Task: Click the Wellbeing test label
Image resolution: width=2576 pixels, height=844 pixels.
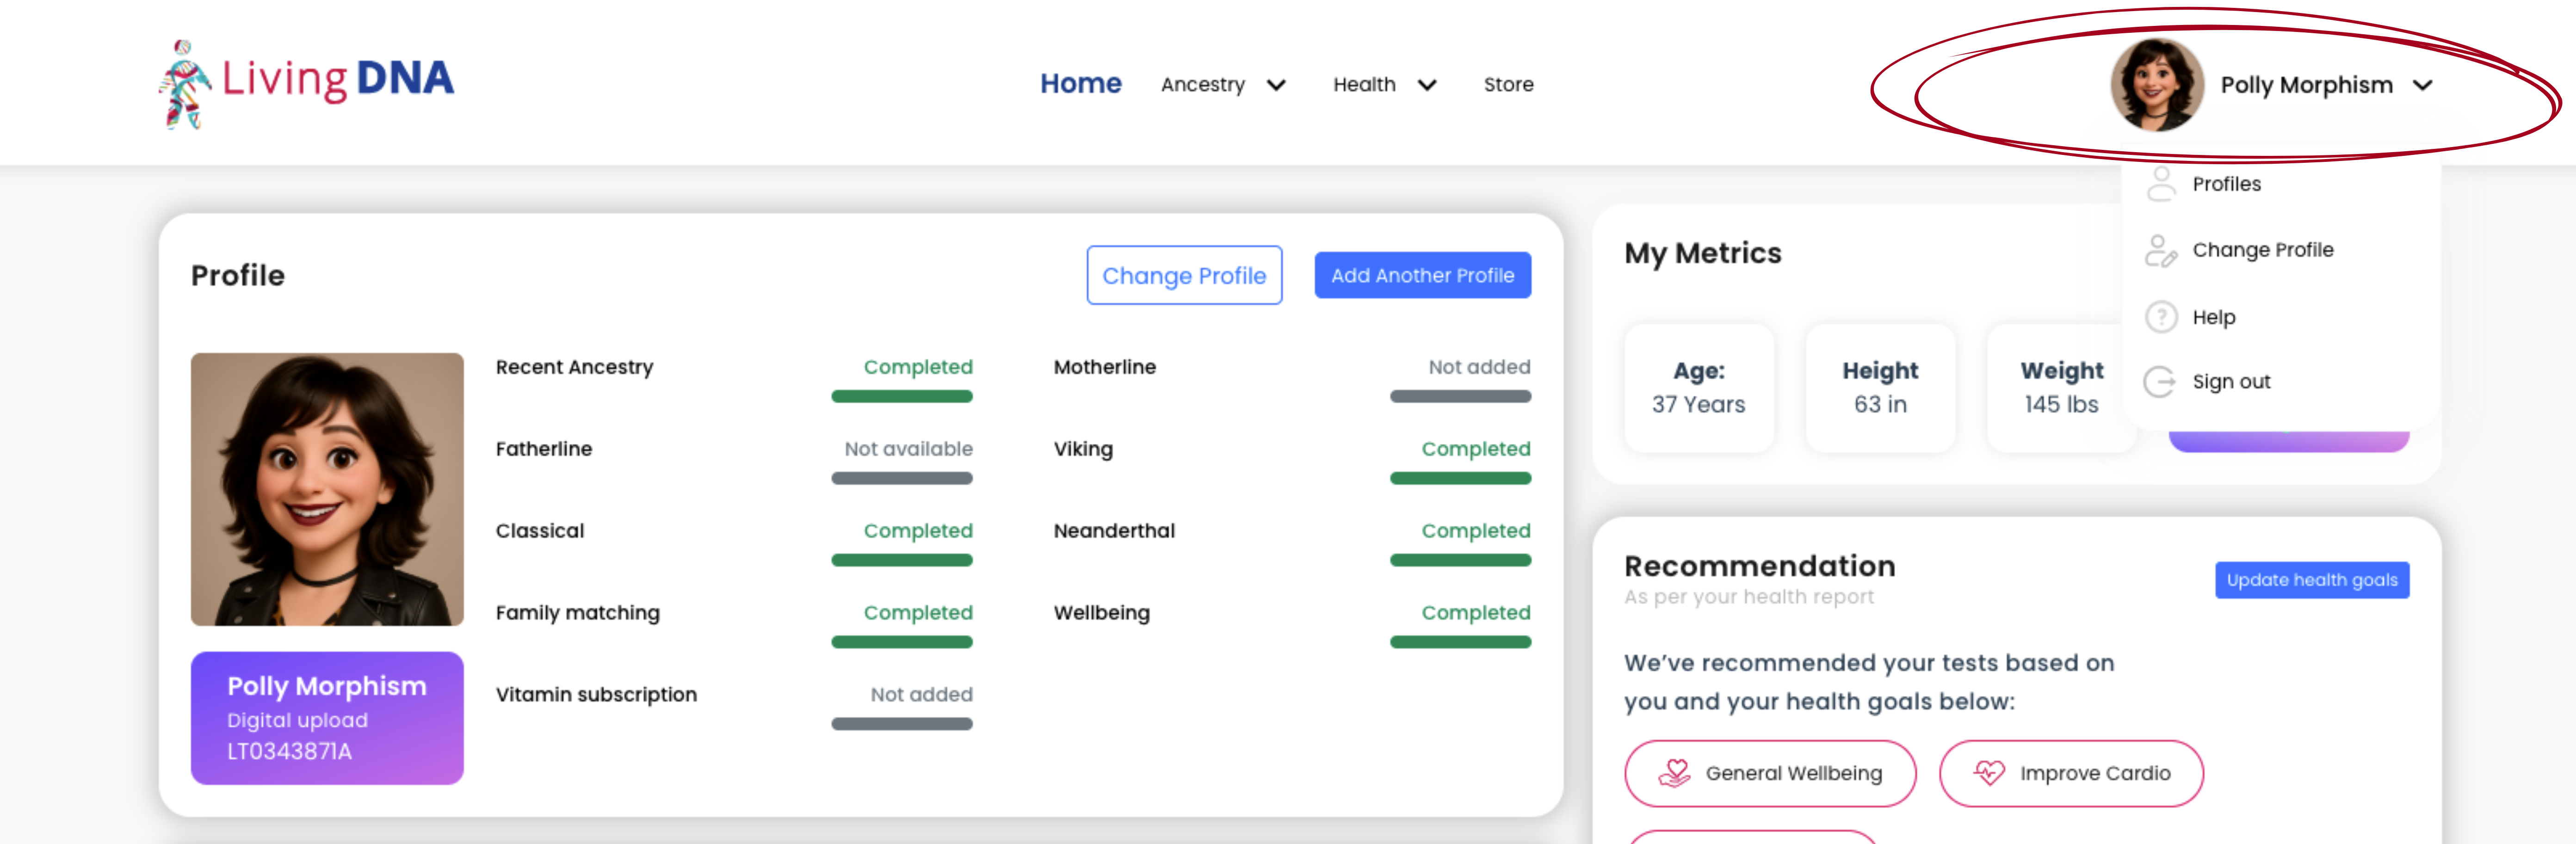Action: (x=1101, y=613)
